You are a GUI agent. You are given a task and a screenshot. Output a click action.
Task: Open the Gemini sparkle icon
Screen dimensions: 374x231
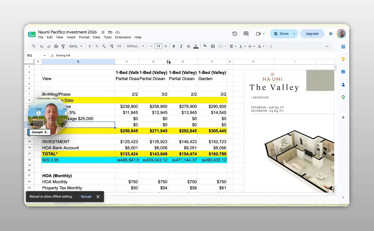coord(330,34)
